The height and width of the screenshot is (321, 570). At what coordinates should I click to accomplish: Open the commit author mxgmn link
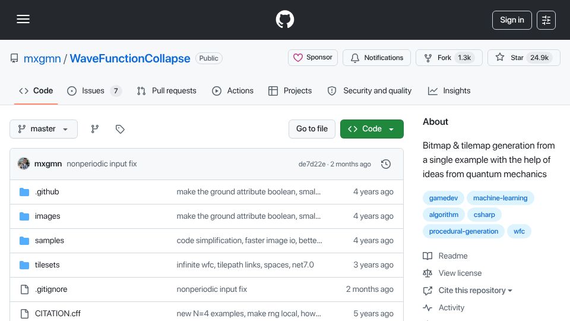tap(48, 164)
